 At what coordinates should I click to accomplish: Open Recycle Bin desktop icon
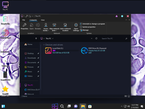(x=5, y=20)
